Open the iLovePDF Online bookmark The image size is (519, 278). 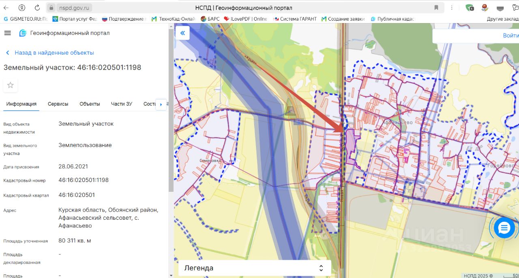click(245, 19)
